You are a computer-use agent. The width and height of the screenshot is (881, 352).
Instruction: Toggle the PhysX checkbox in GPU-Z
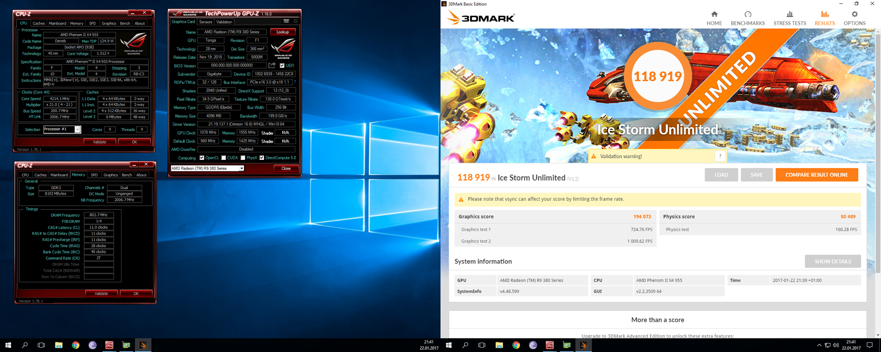click(243, 158)
